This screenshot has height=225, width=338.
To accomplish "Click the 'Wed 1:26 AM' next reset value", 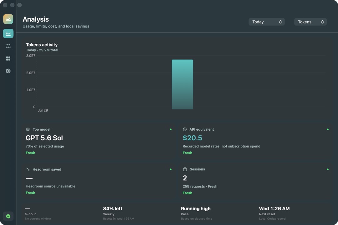I will (x=274, y=209).
